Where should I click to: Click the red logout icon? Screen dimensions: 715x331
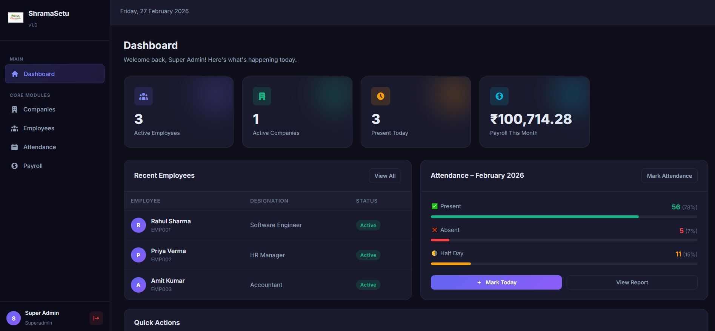(x=96, y=318)
